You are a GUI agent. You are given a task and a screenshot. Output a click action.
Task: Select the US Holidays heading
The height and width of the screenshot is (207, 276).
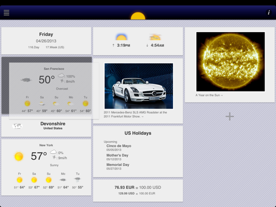138,133
